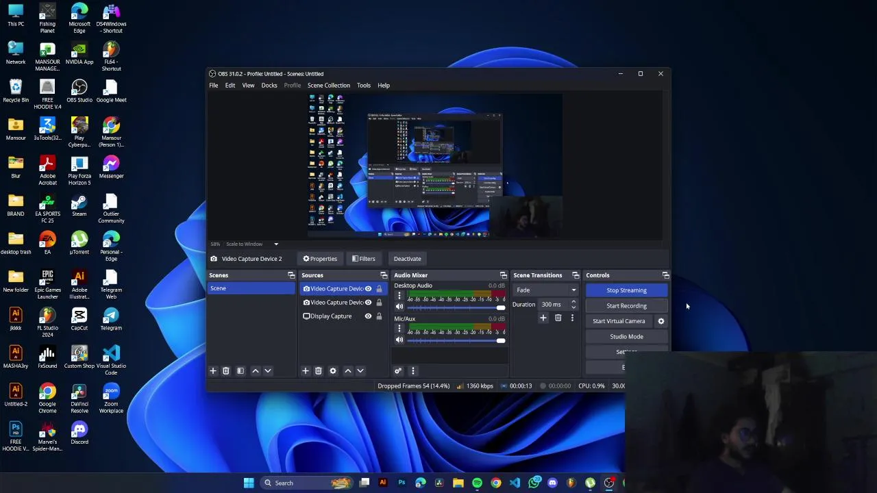
Task: Mute Mic/Aux speaker icon
Action: [x=399, y=340]
